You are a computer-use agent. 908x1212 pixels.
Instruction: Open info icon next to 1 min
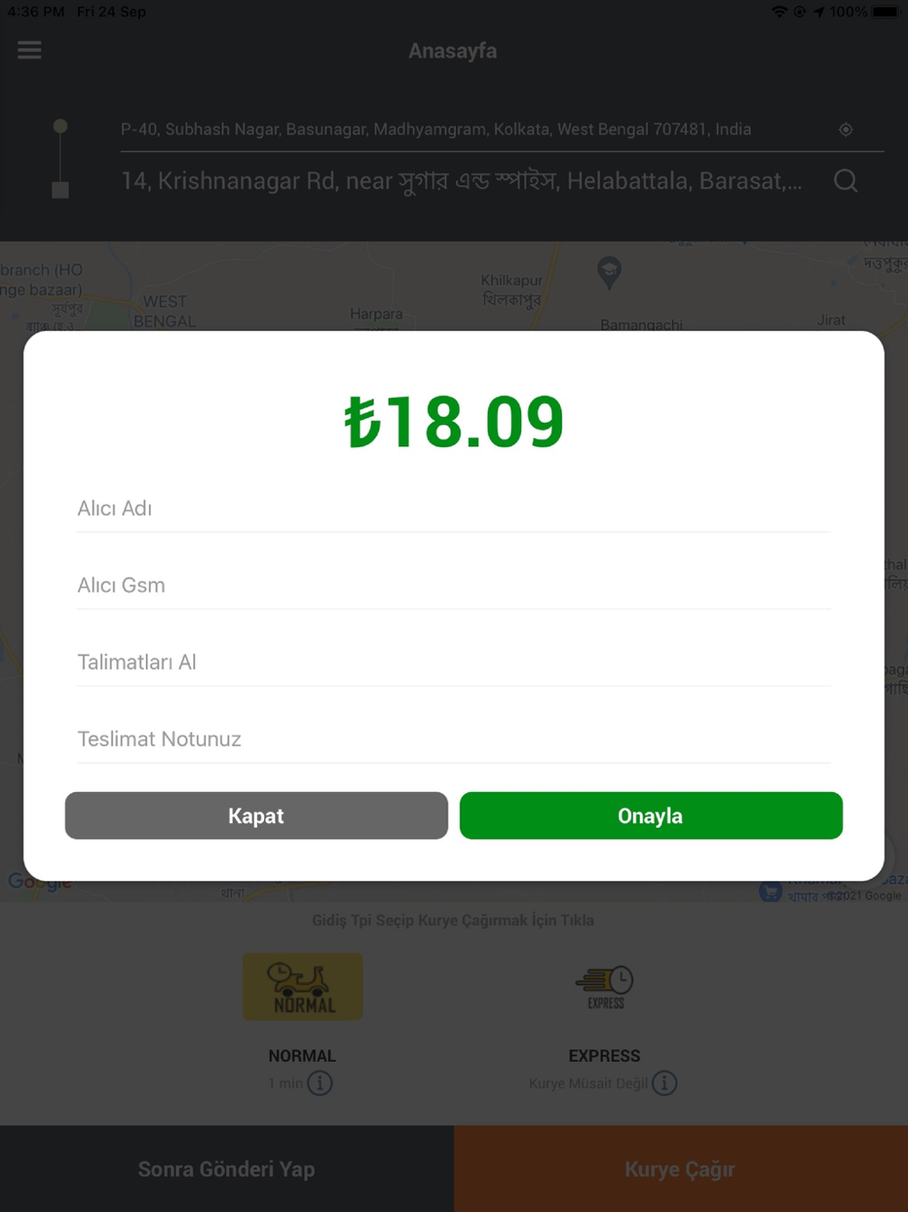(320, 1083)
